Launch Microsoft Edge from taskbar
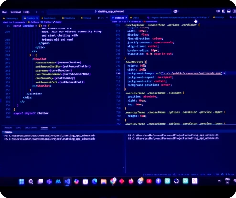Viewport: 236px width, 198px height. tap(95, 181)
